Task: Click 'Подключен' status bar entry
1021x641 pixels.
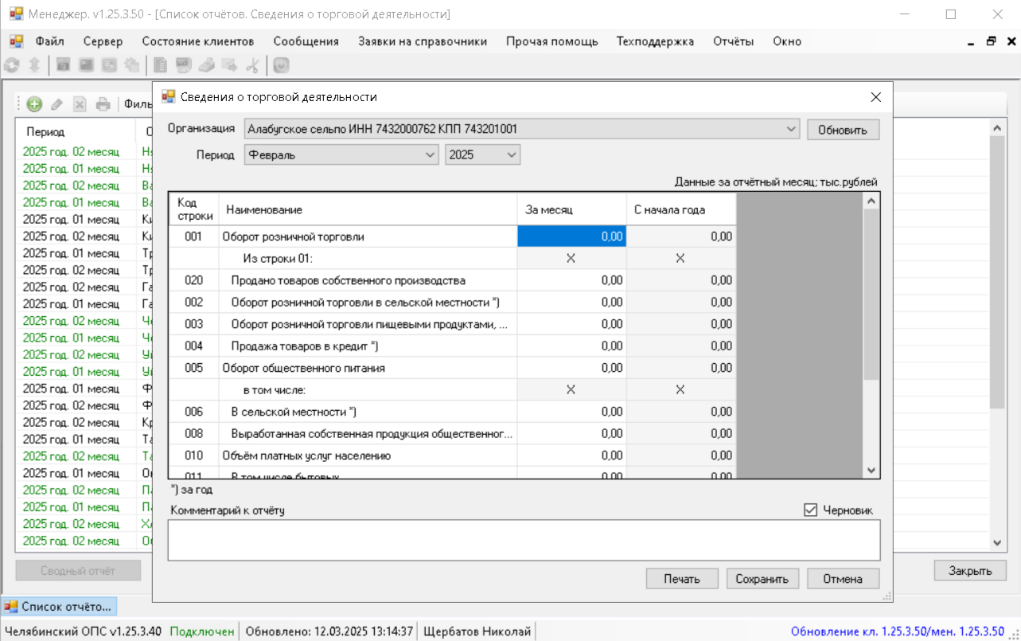Action: [202, 631]
